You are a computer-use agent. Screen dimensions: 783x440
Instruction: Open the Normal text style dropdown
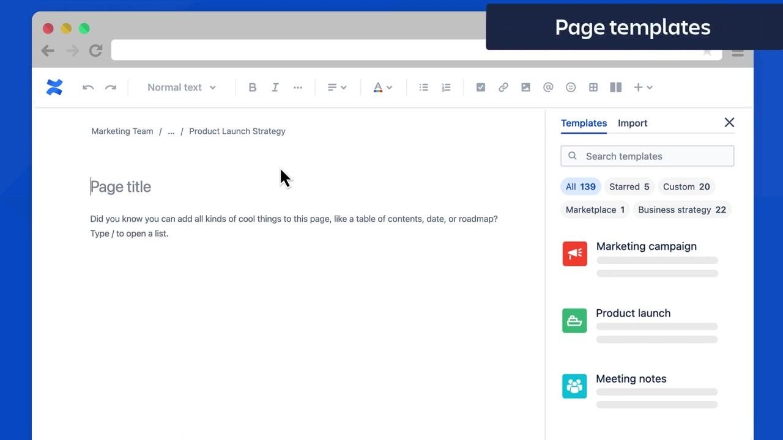click(x=182, y=87)
